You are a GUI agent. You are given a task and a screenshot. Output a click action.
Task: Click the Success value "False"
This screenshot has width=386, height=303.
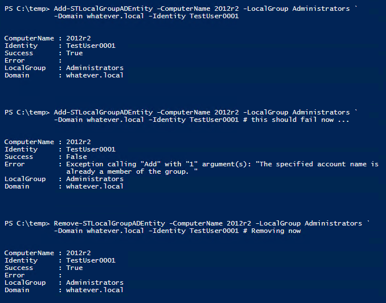tap(76, 157)
